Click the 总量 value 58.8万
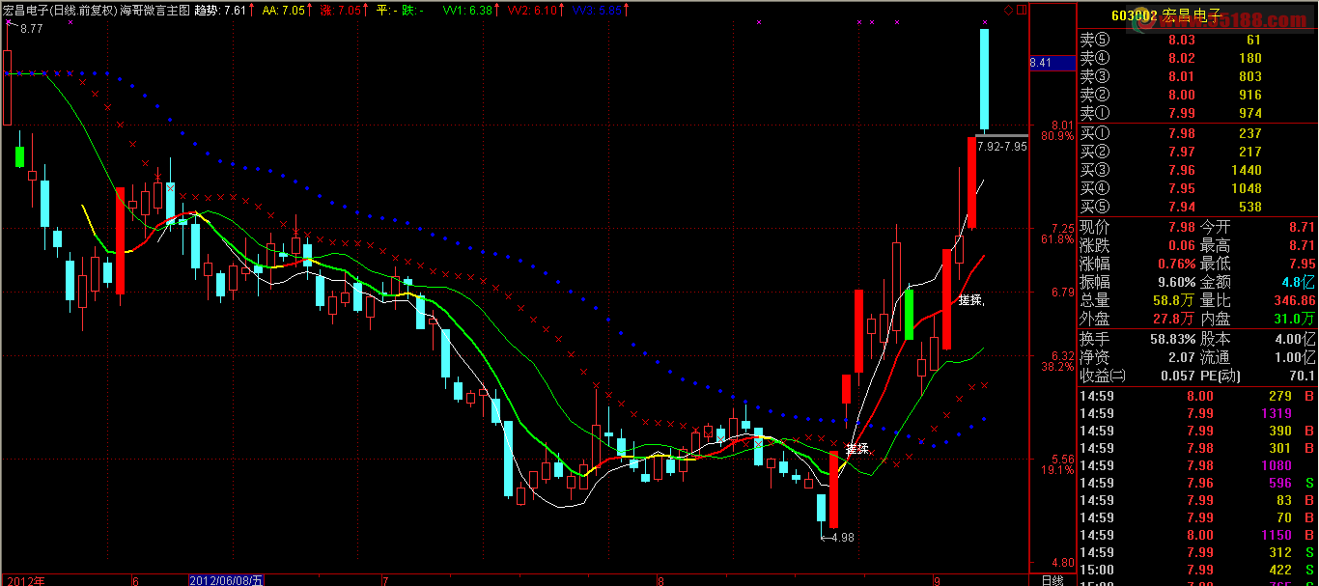This screenshot has height=586, width=1319. point(1175,300)
